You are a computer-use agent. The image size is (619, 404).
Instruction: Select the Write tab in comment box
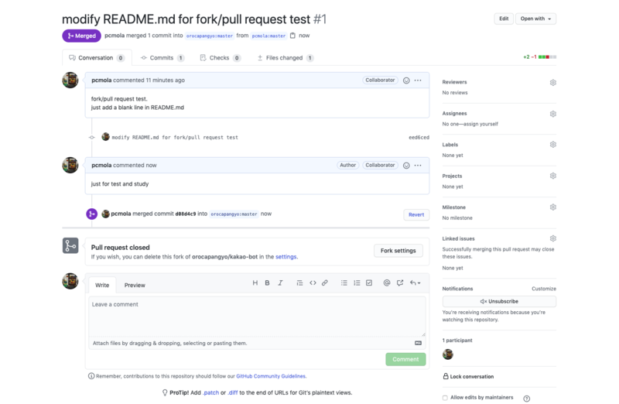pyautogui.click(x=102, y=285)
